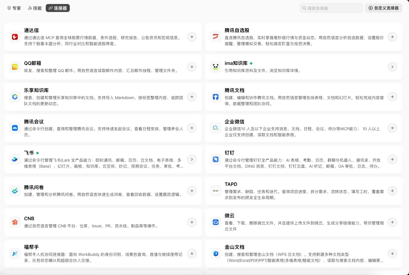The width and height of the screenshot is (409, 275).
Task: Add the 福帮手 connector with plus button
Action: pyautogui.click(x=192, y=254)
